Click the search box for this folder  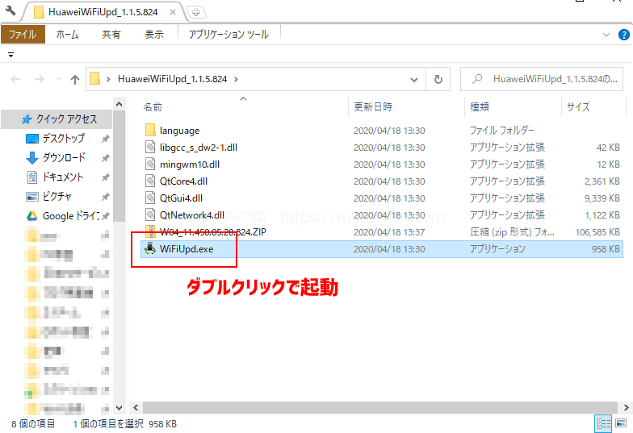coord(542,79)
